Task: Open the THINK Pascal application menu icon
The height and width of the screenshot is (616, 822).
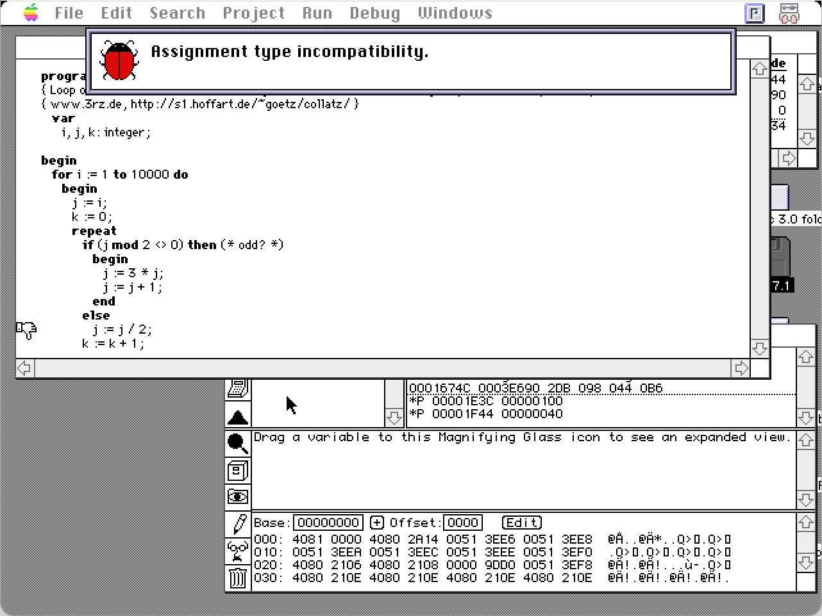Action: 755,13
